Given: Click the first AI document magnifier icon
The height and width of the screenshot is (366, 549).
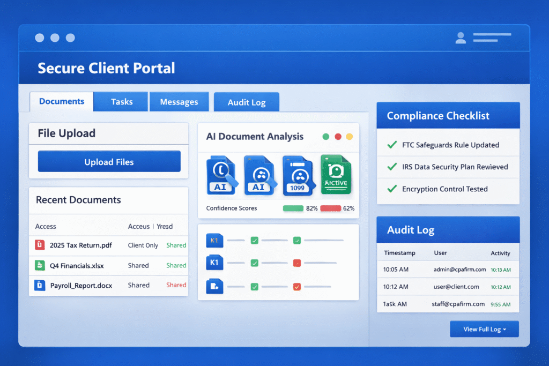Looking at the screenshot, I should tap(221, 175).
